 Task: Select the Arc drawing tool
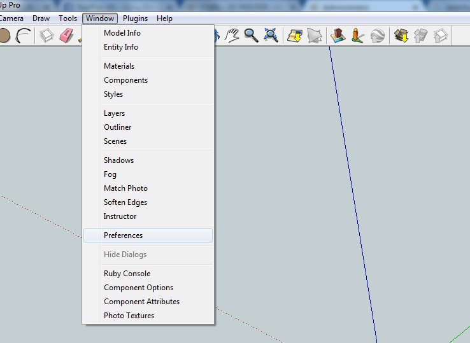24,36
